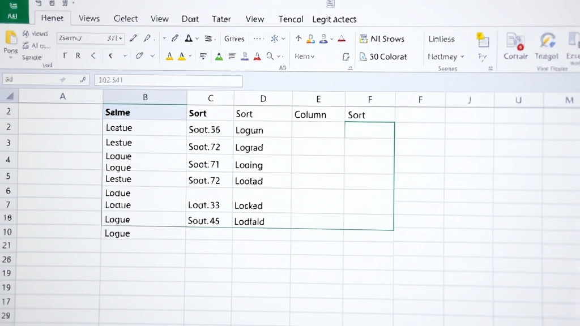
Task: Apply the yellow fill color tool
Action: (x=170, y=56)
